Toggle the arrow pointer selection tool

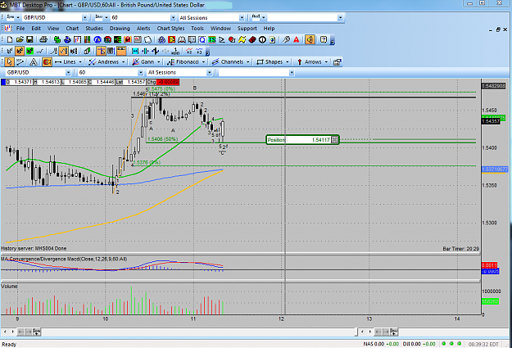(10, 61)
